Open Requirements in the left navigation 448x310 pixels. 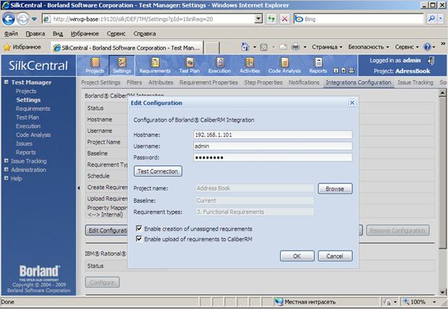33,109
